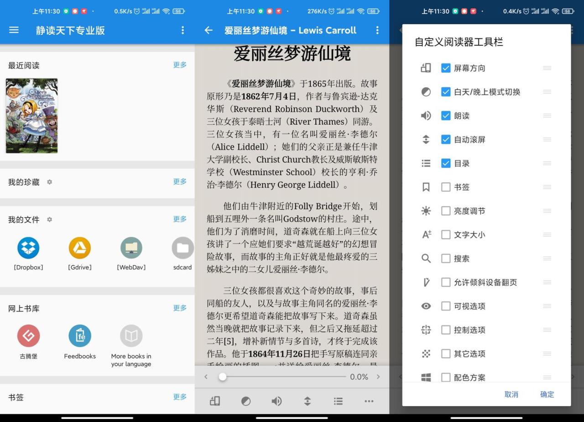Open the three-dot menu in library view
Screen dimensions: 584x422
click(x=182, y=30)
